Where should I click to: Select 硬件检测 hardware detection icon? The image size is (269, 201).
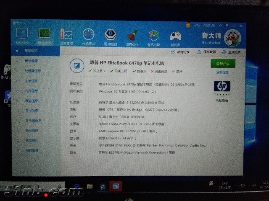point(44,36)
